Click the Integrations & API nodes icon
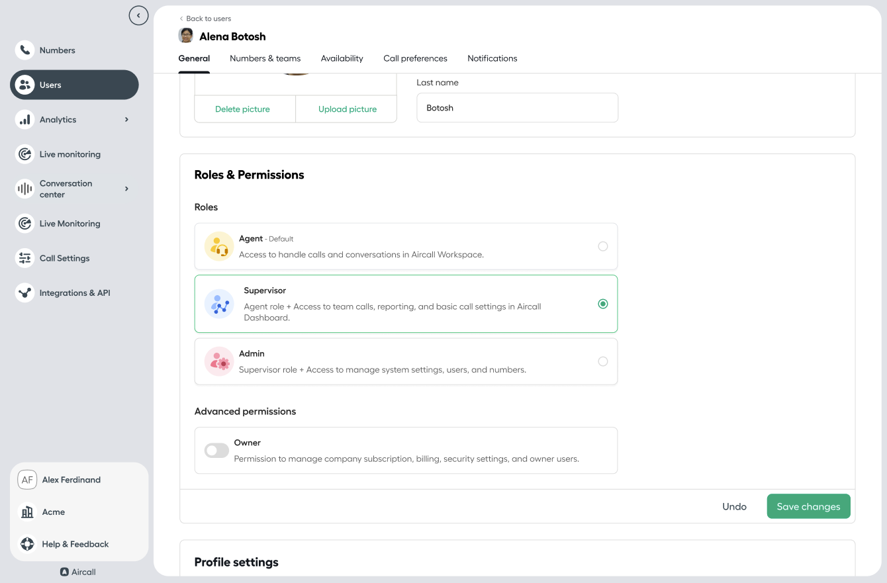The image size is (887, 583). tap(24, 292)
